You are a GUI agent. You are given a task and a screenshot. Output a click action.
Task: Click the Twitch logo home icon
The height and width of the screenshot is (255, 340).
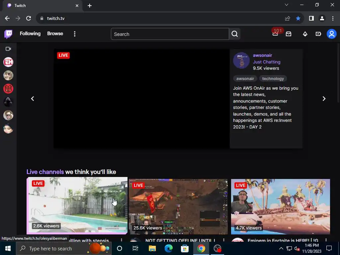coord(8,34)
